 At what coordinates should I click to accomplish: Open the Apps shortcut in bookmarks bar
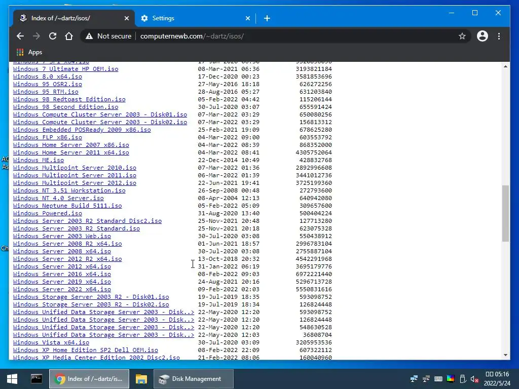coord(29,52)
